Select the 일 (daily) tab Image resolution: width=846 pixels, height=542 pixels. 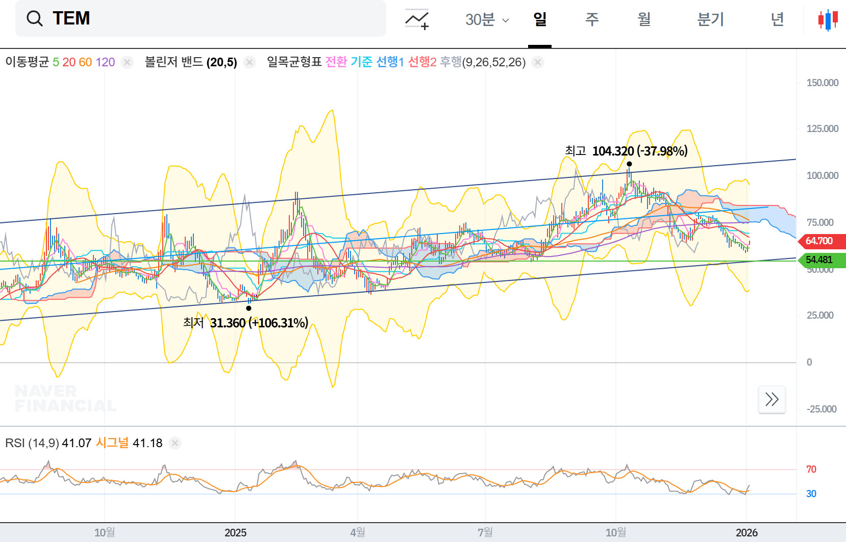pos(540,19)
